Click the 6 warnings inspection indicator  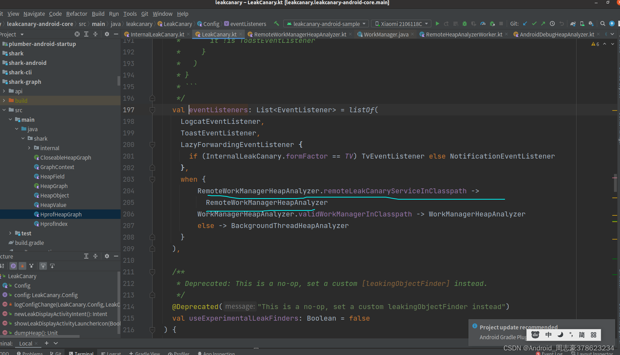tap(595, 44)
